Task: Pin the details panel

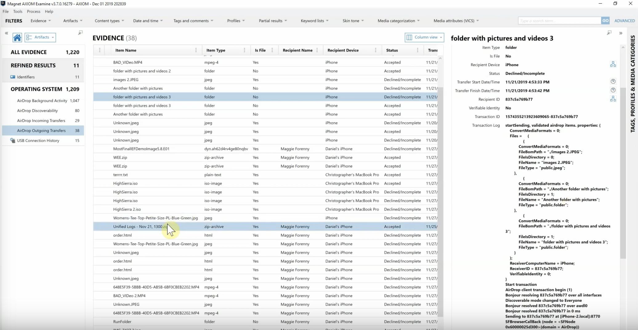Action: coord(609,33)
